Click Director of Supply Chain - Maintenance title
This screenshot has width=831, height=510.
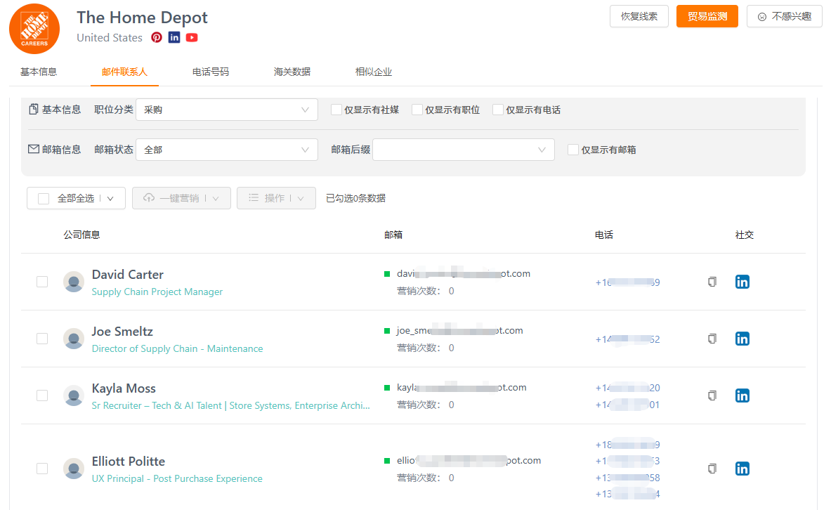(x=177, y=348)
